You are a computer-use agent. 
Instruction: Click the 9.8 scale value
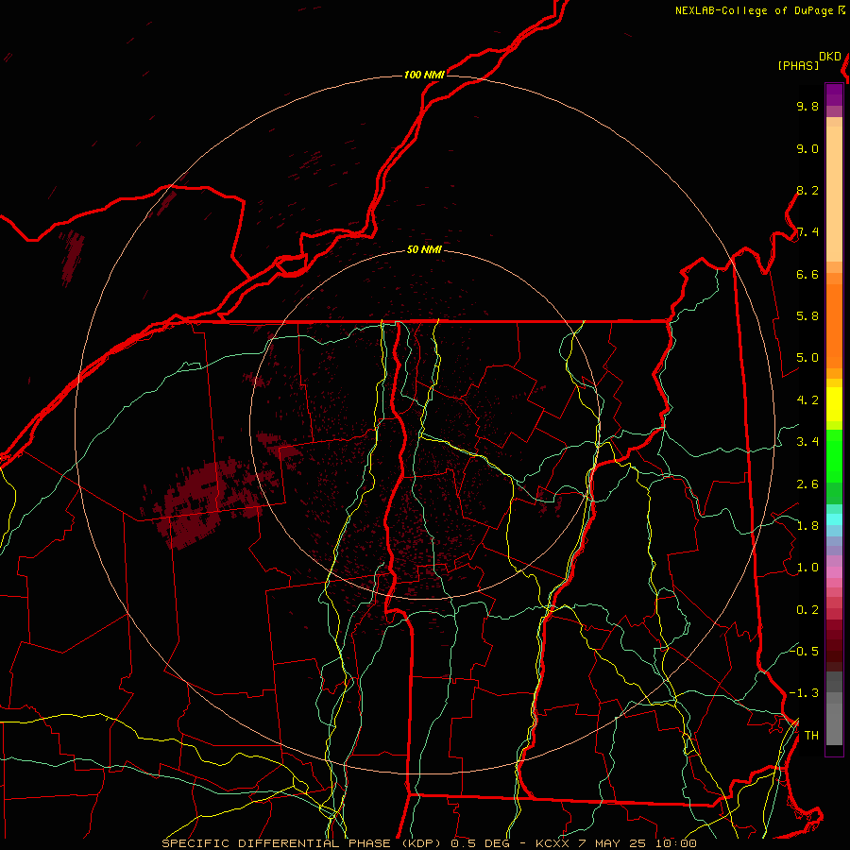[x=807, y=106]
